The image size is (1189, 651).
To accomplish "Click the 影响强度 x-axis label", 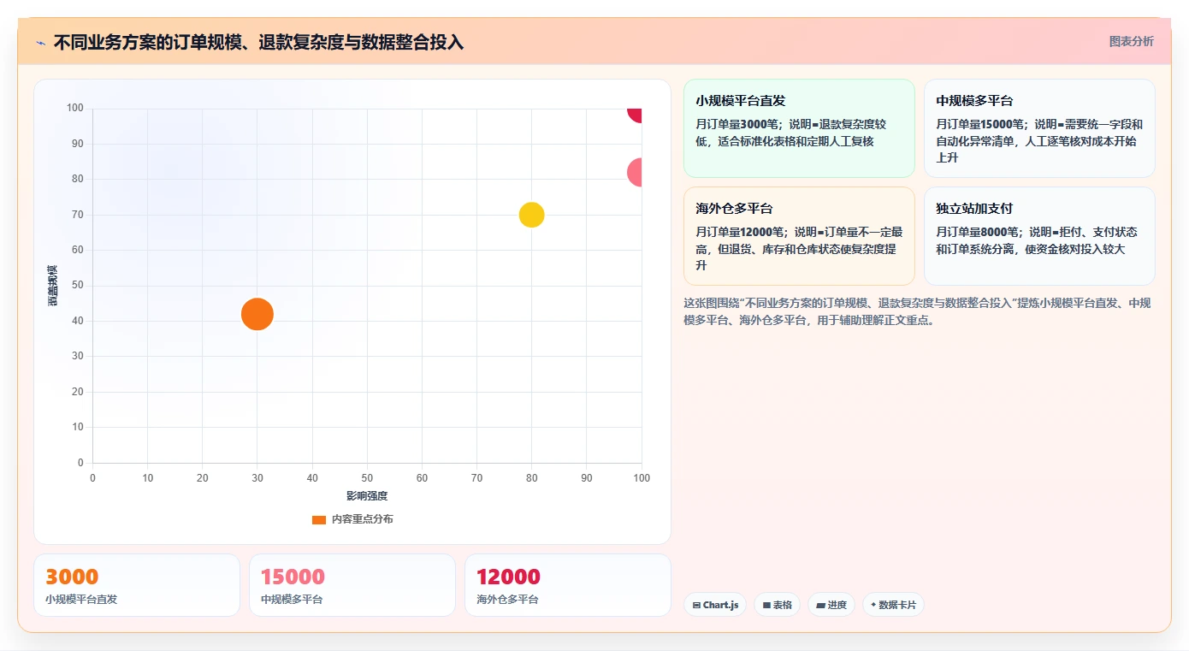I will (367, 496).
